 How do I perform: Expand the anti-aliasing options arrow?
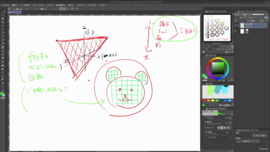coord(230,128)
